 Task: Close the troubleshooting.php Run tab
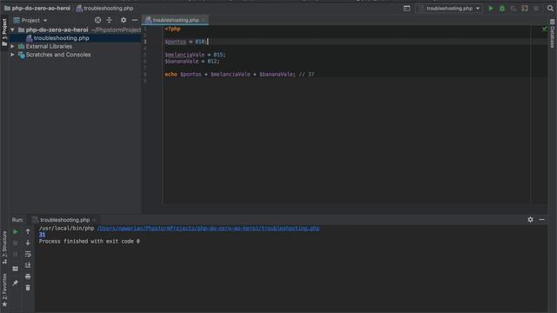95,220
